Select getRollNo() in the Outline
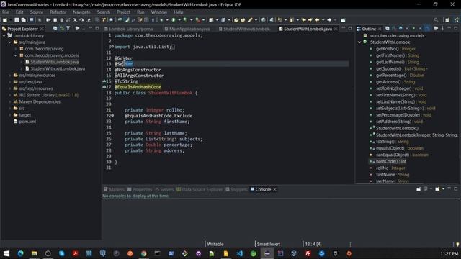This screenshot has height=259, width=461. [x=395, y=49]
